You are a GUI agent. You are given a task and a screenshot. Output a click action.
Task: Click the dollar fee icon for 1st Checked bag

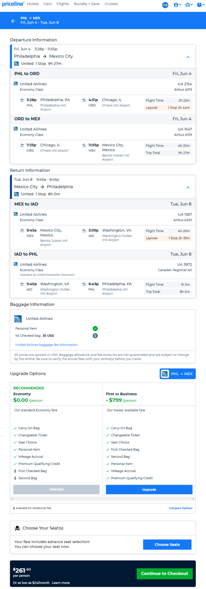point(95,336)
